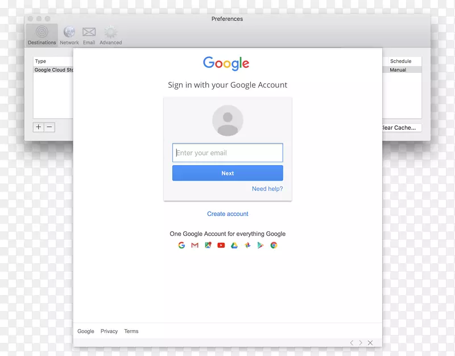Click the Chrome service icon
The image size is (455, 356).
tap(274, 245)
